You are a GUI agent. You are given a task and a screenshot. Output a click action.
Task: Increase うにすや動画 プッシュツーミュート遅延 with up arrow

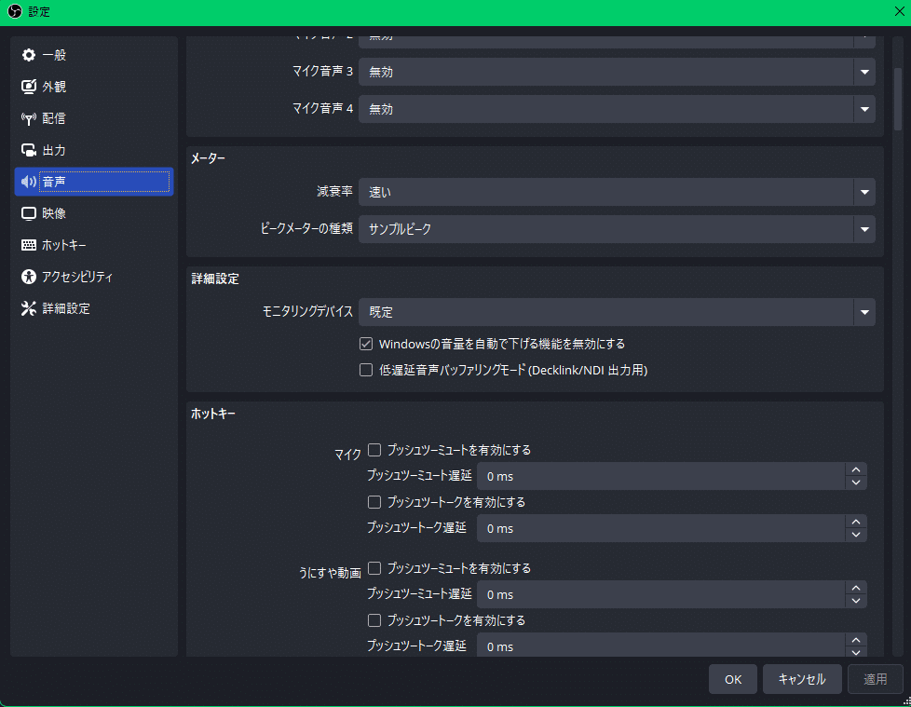coord(856,588)
